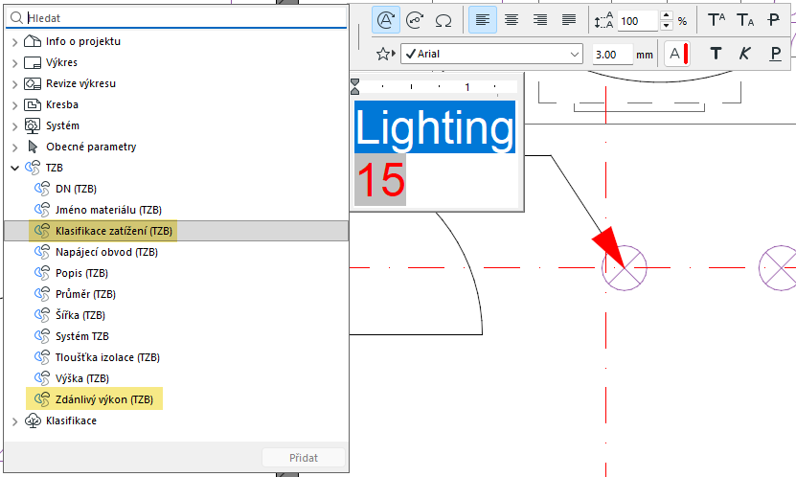Select the Info o projektu item
This screenshot has height=477, width=796.
pyautogui.click(x=82, y=41)
